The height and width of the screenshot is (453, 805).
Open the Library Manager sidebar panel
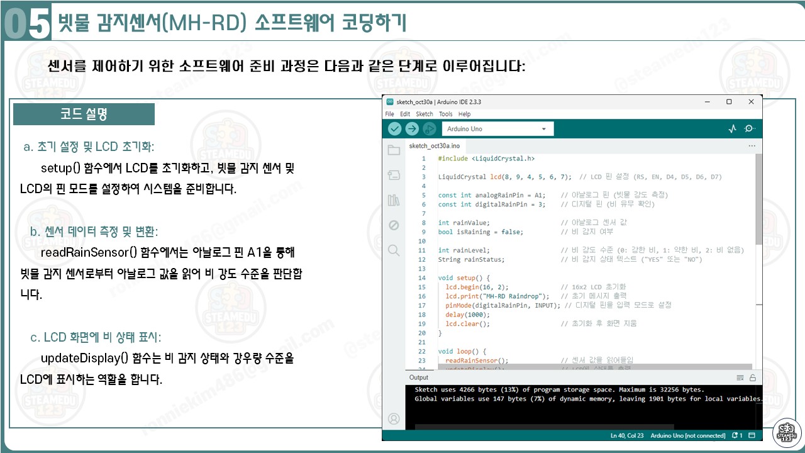[394, 201]
